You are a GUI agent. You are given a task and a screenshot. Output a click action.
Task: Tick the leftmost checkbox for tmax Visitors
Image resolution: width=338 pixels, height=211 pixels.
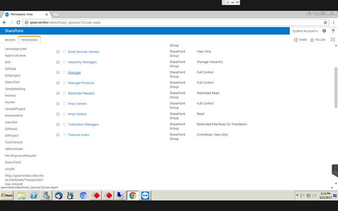click(58, 114)
